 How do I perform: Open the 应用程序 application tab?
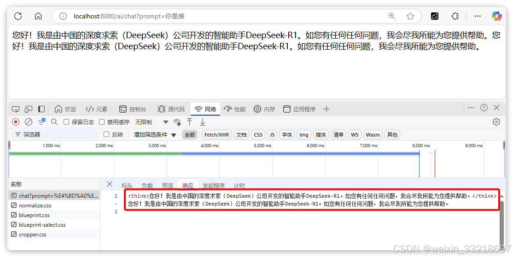tap(299, 109)
